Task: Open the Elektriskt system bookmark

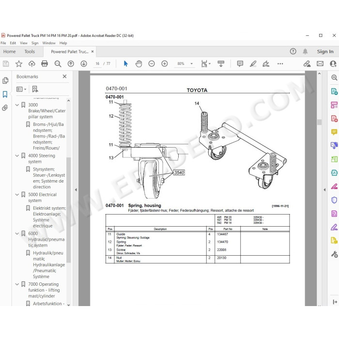Action: point(49,217)
